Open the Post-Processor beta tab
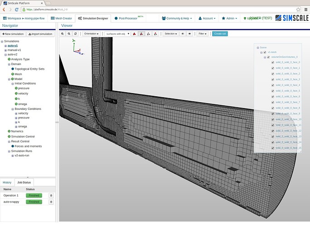Image resolution: width=310 pixels, height=226 pixels. tap(129, 18)
